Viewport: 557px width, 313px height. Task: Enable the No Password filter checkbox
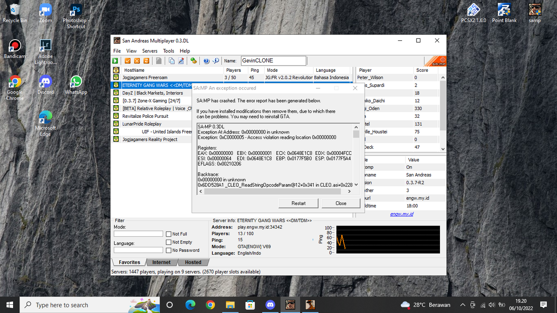pos(169,250)
